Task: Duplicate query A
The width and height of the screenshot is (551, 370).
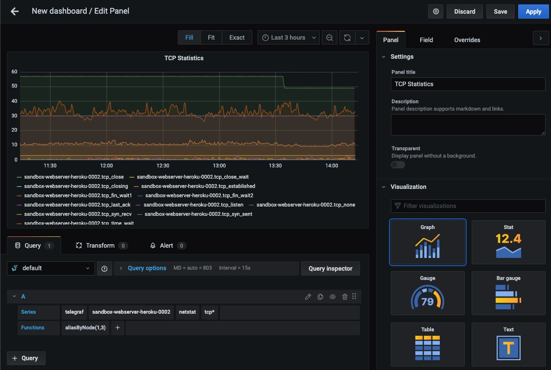Action: 320,297
